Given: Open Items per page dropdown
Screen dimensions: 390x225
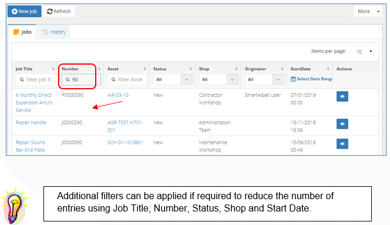Looking at the screenshot, I should [x=362, y=52].
